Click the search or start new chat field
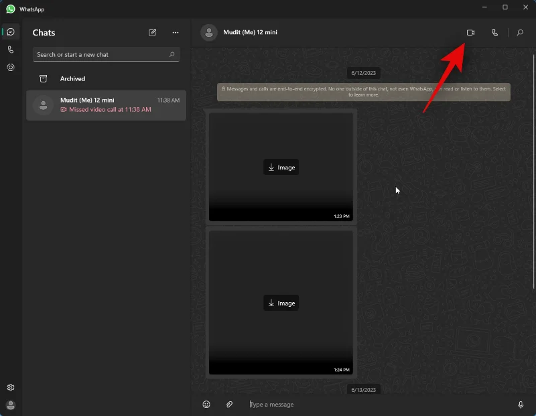Viewport: 536px width, 416px height. coord(107,54)
